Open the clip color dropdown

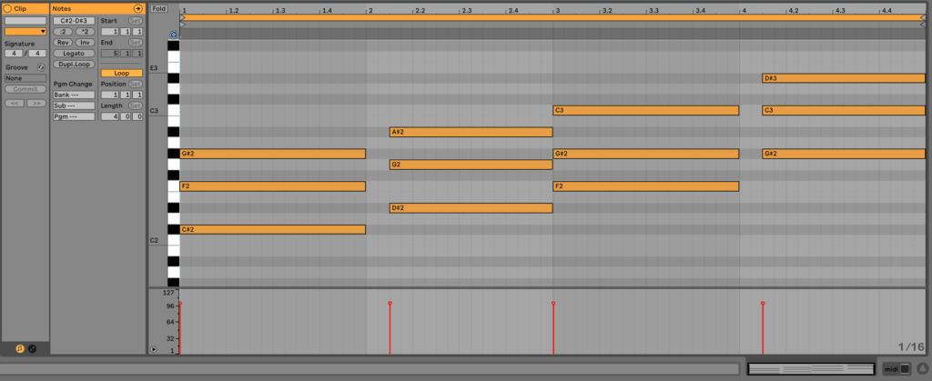click(x=25, y=31)
